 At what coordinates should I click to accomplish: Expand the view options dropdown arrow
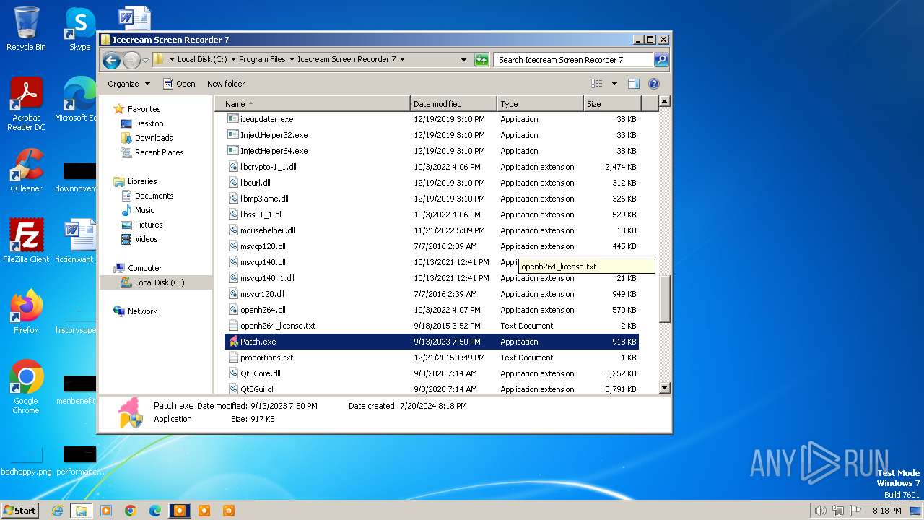click(x=614, y=84)
